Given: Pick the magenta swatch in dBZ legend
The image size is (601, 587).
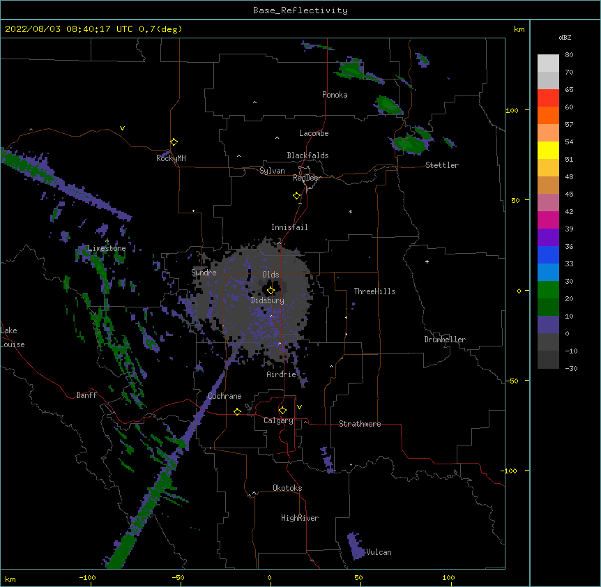Looking at the screenshot, I should point(548,220).
